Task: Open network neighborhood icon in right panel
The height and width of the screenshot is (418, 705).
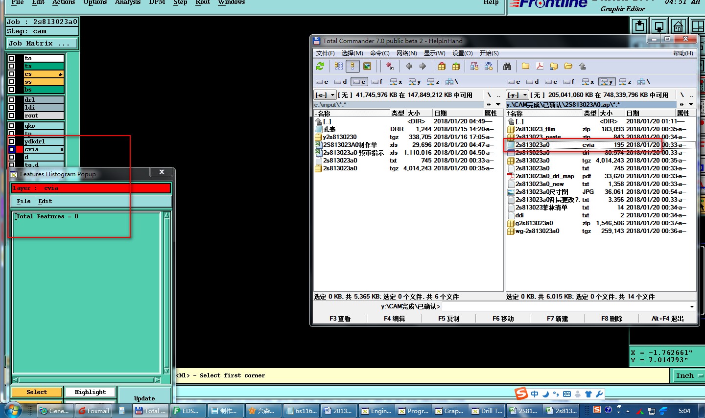Action: pyautogui.click(x=644, y=82)
